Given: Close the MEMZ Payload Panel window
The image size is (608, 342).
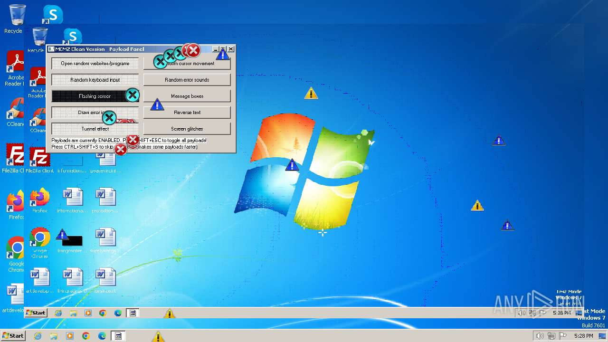Looking at the screenshot, I should pos(231,49).
